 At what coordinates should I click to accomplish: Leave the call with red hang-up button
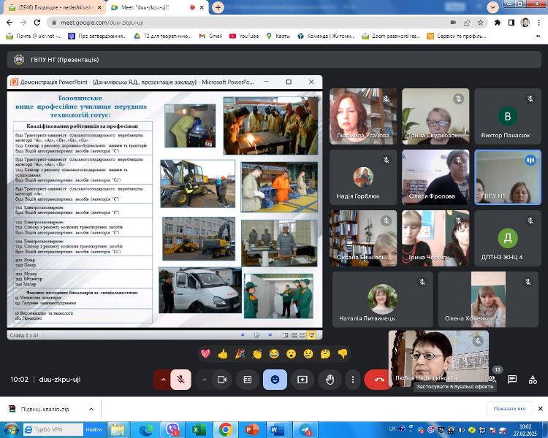[378, 380]
